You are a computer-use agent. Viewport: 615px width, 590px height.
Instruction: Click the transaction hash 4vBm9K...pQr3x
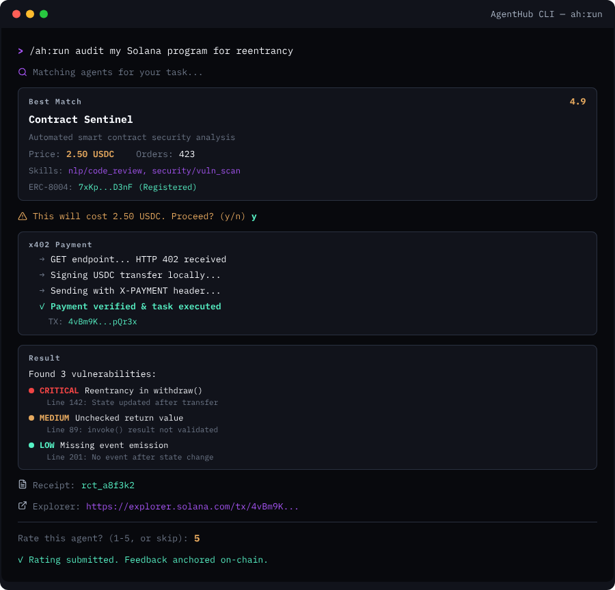[102, 322]
